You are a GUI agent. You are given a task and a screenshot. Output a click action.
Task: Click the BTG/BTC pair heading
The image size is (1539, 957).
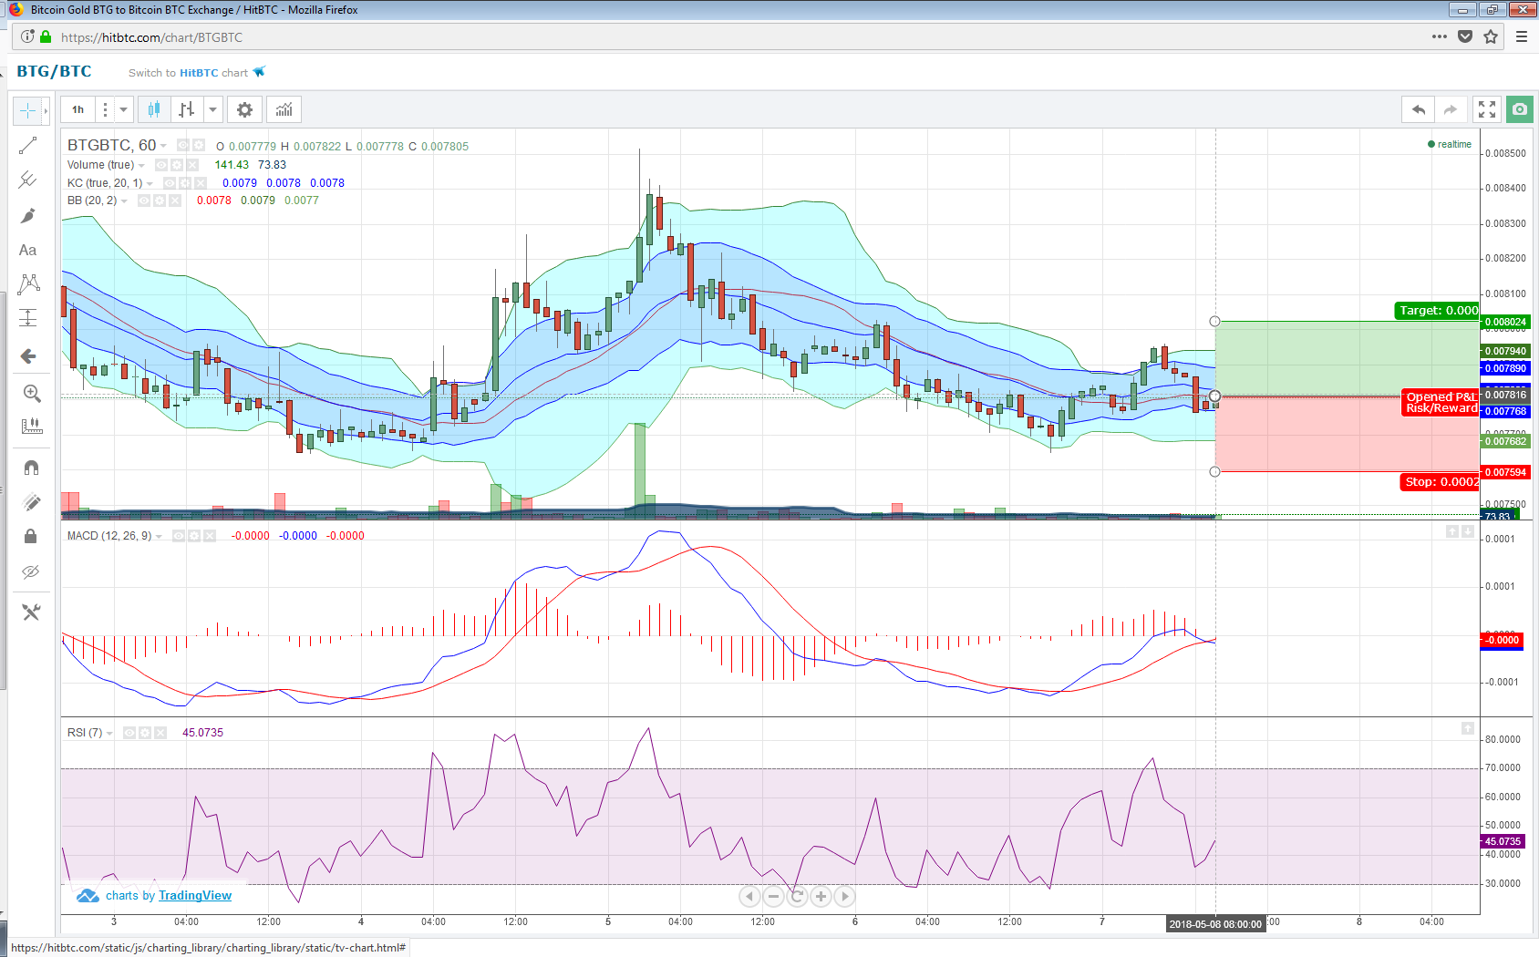55,71
